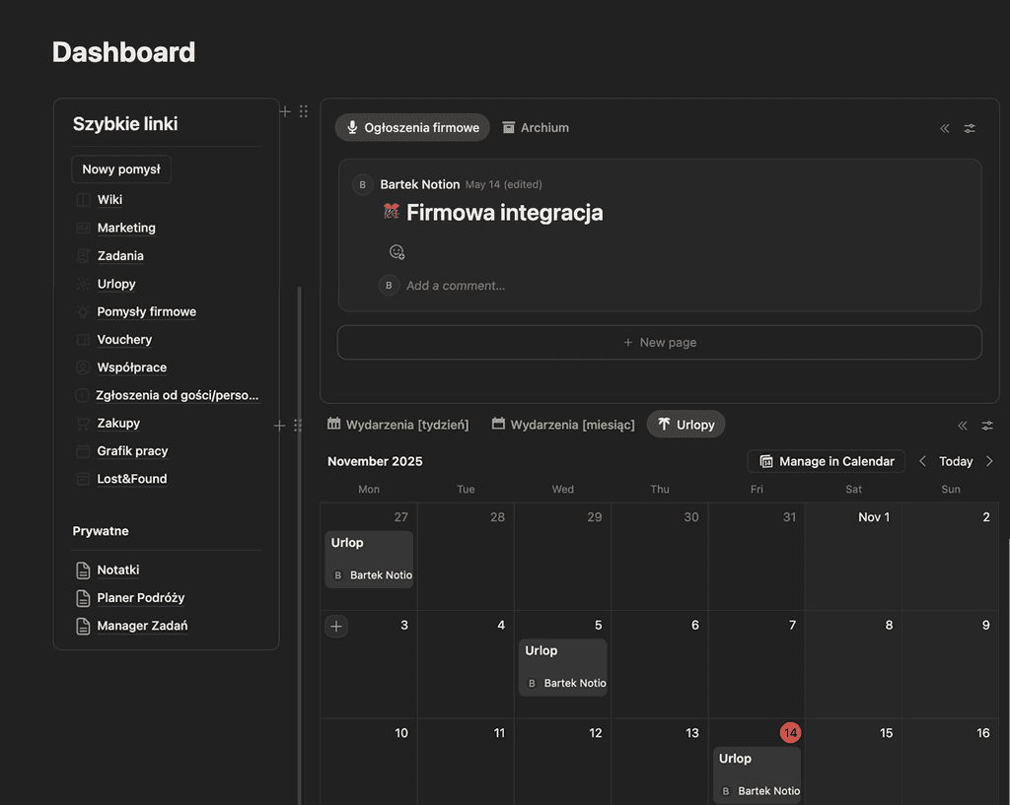Click the Zgłoszenia od gości alert icon
This screenshot has width=1010, height=805.
pos(83,395)
